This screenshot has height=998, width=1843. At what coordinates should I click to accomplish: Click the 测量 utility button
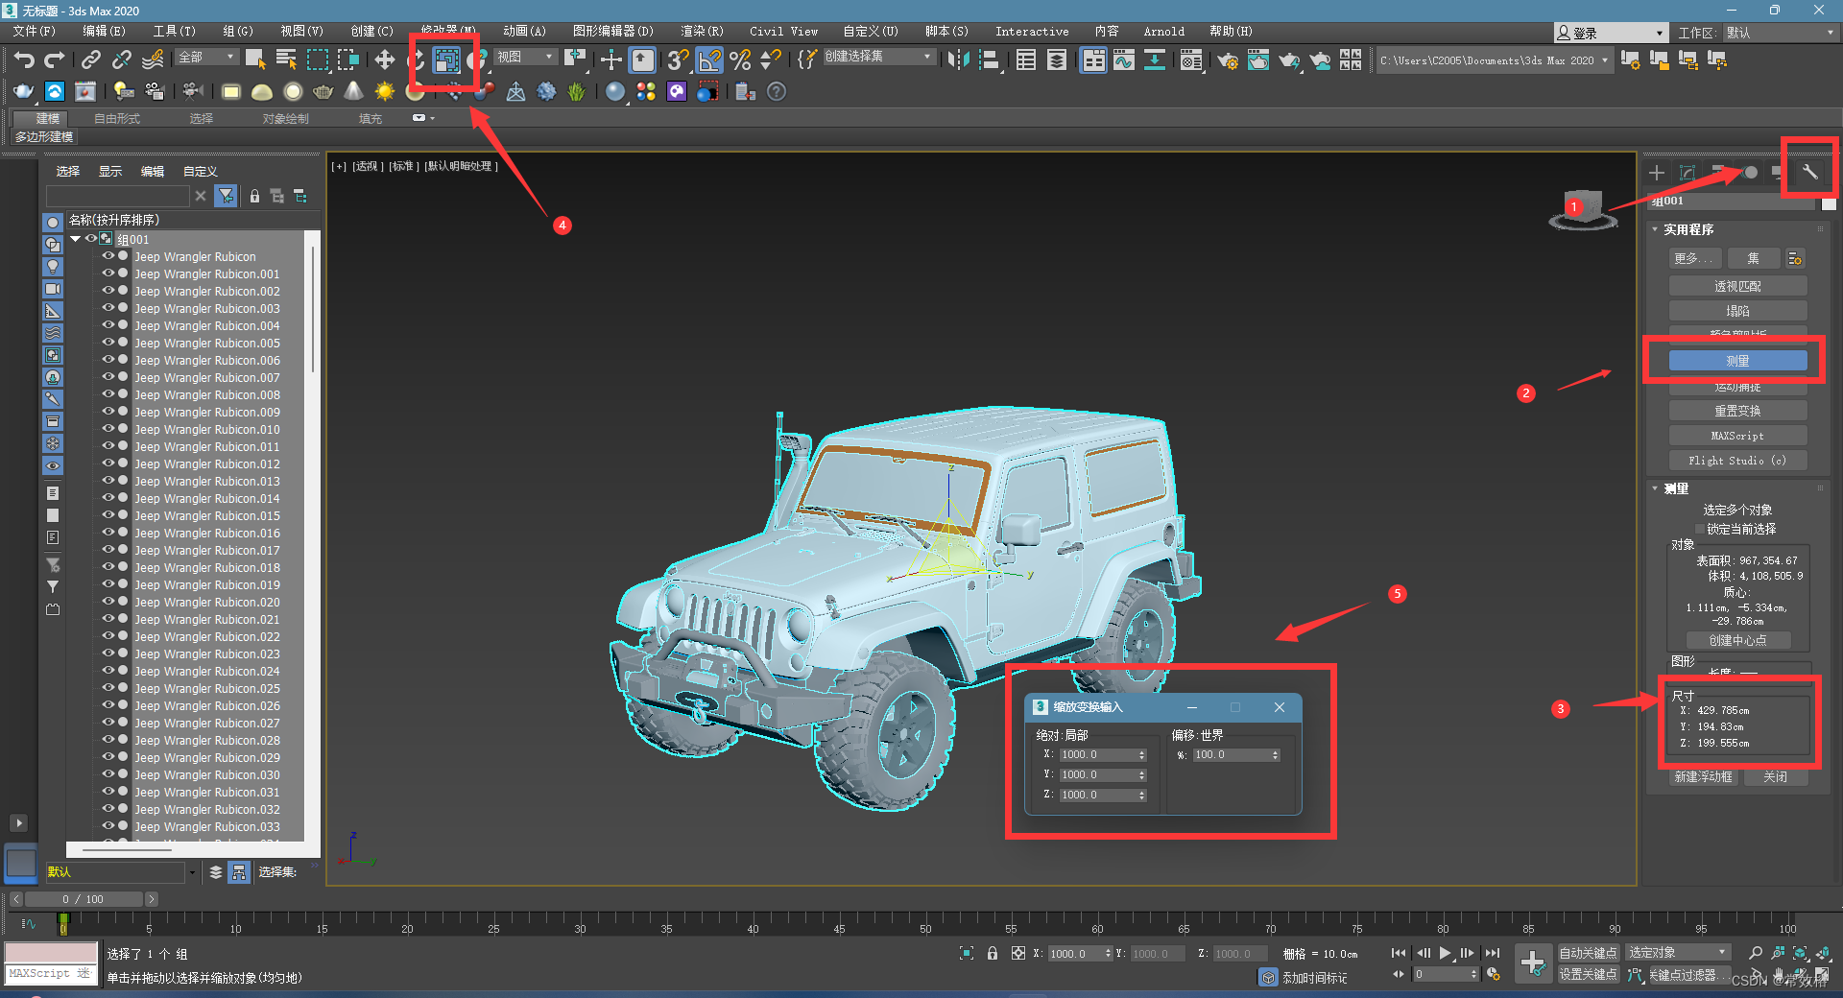[x=1737, y=361]
